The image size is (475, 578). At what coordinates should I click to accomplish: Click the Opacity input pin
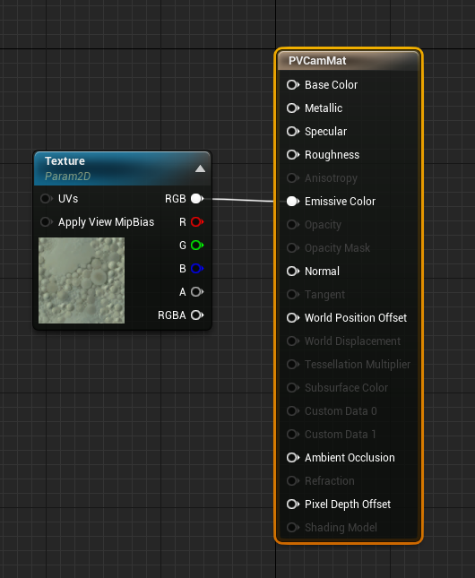(293, 225)
